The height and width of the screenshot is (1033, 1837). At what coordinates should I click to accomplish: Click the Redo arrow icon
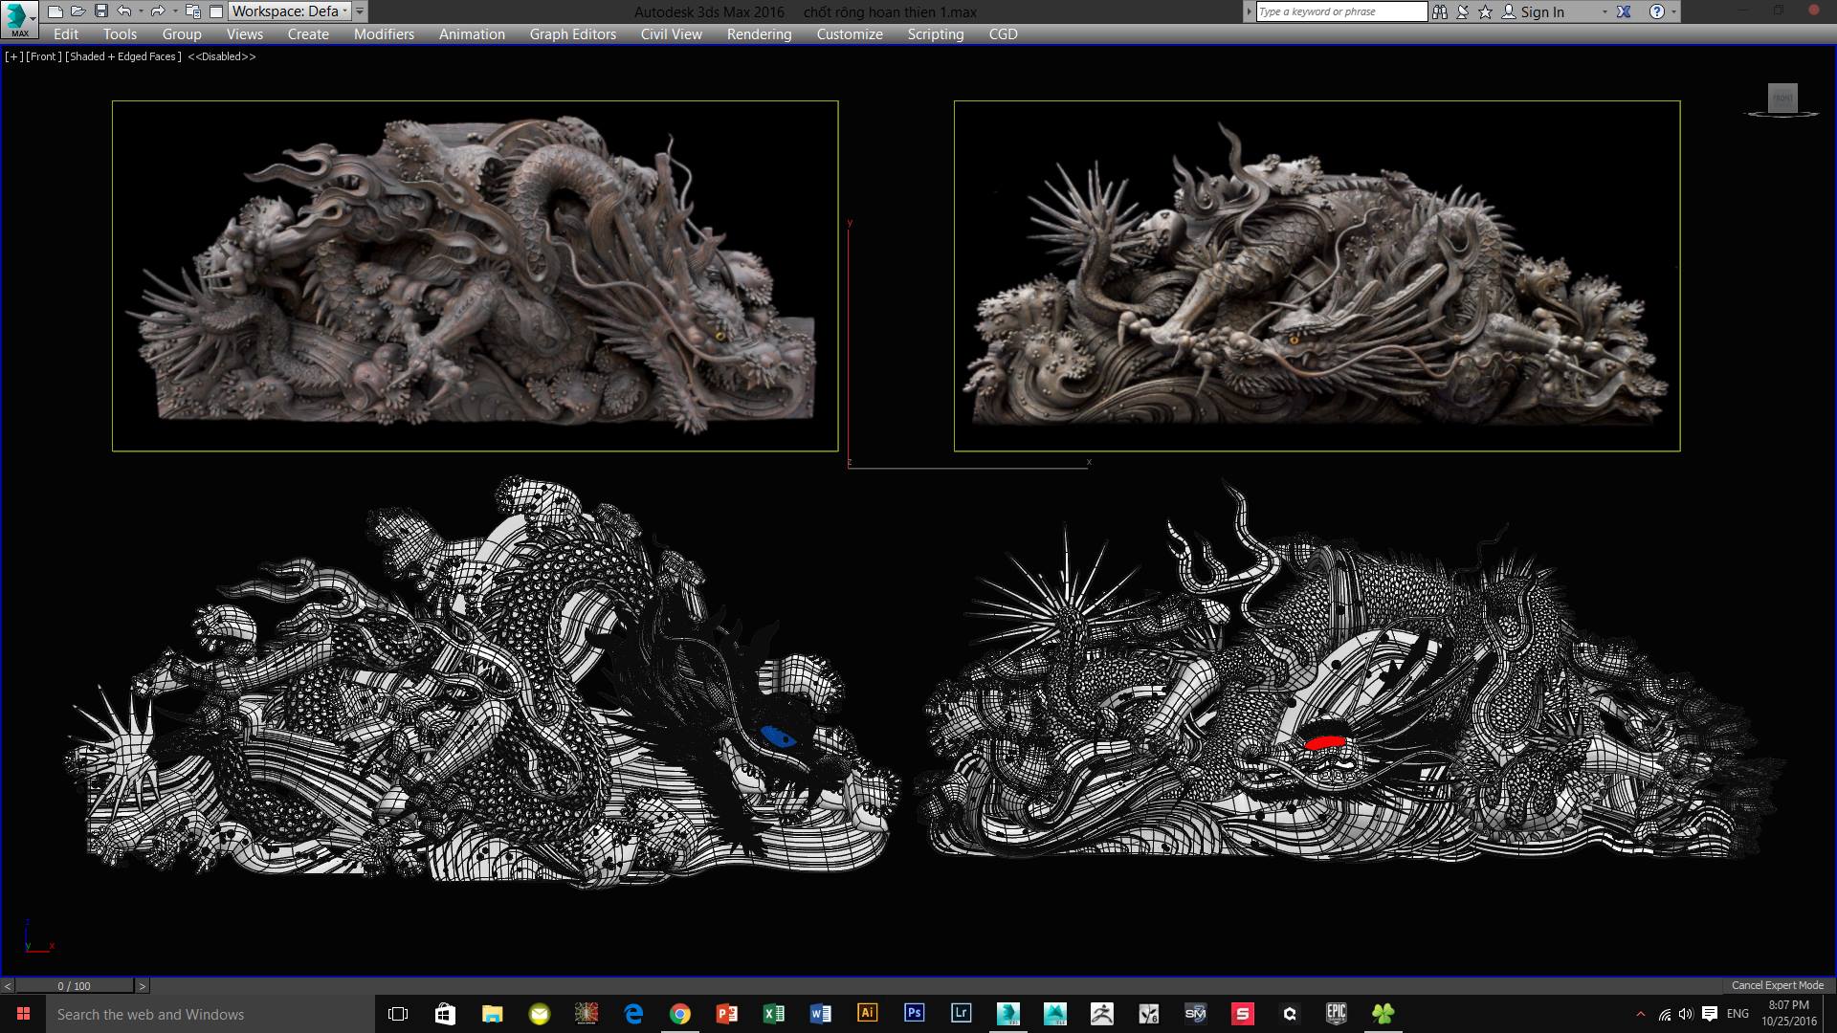pyautogui.click(x=158, y=11)
